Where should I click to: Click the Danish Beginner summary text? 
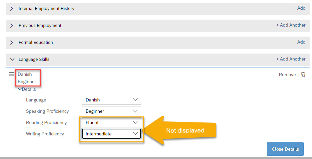click(x=27, y=78)
